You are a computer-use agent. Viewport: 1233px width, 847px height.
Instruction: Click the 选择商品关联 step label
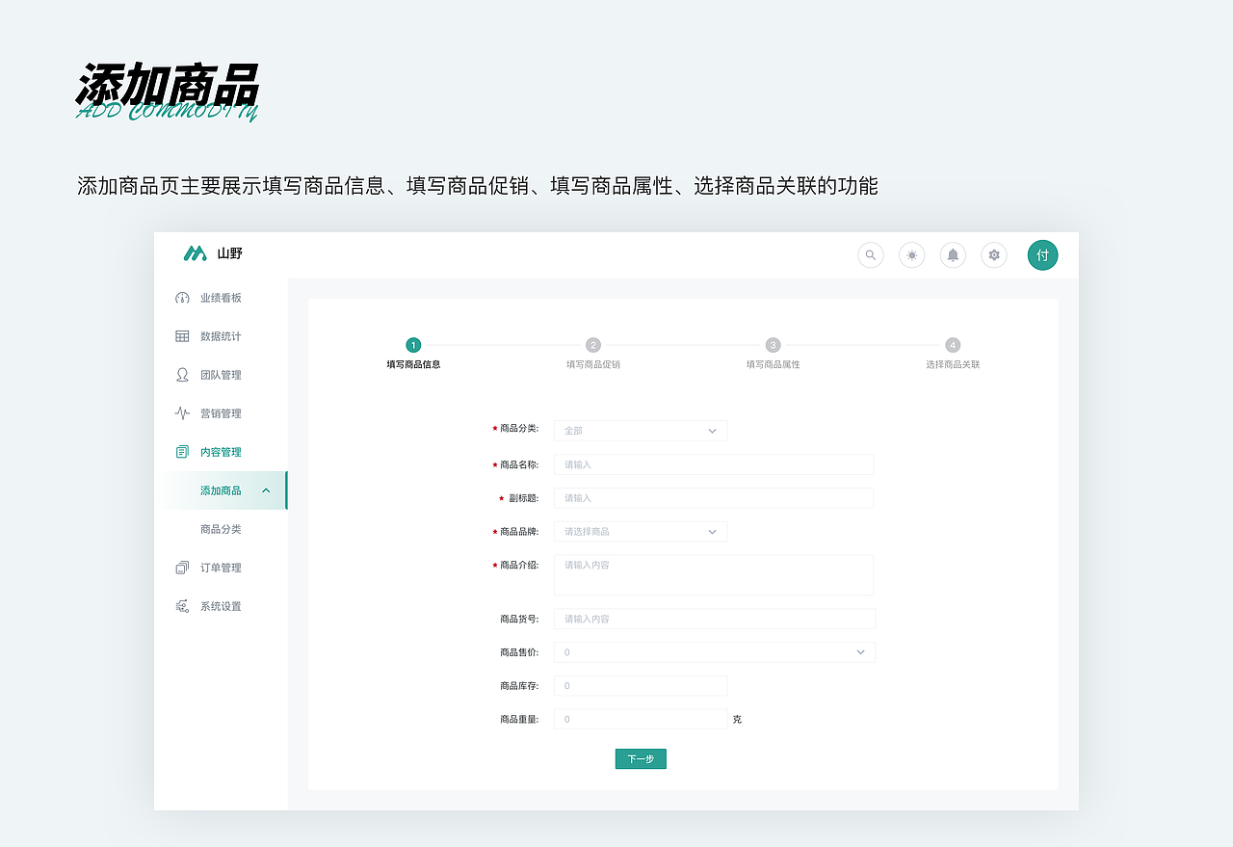pos(953,364)
